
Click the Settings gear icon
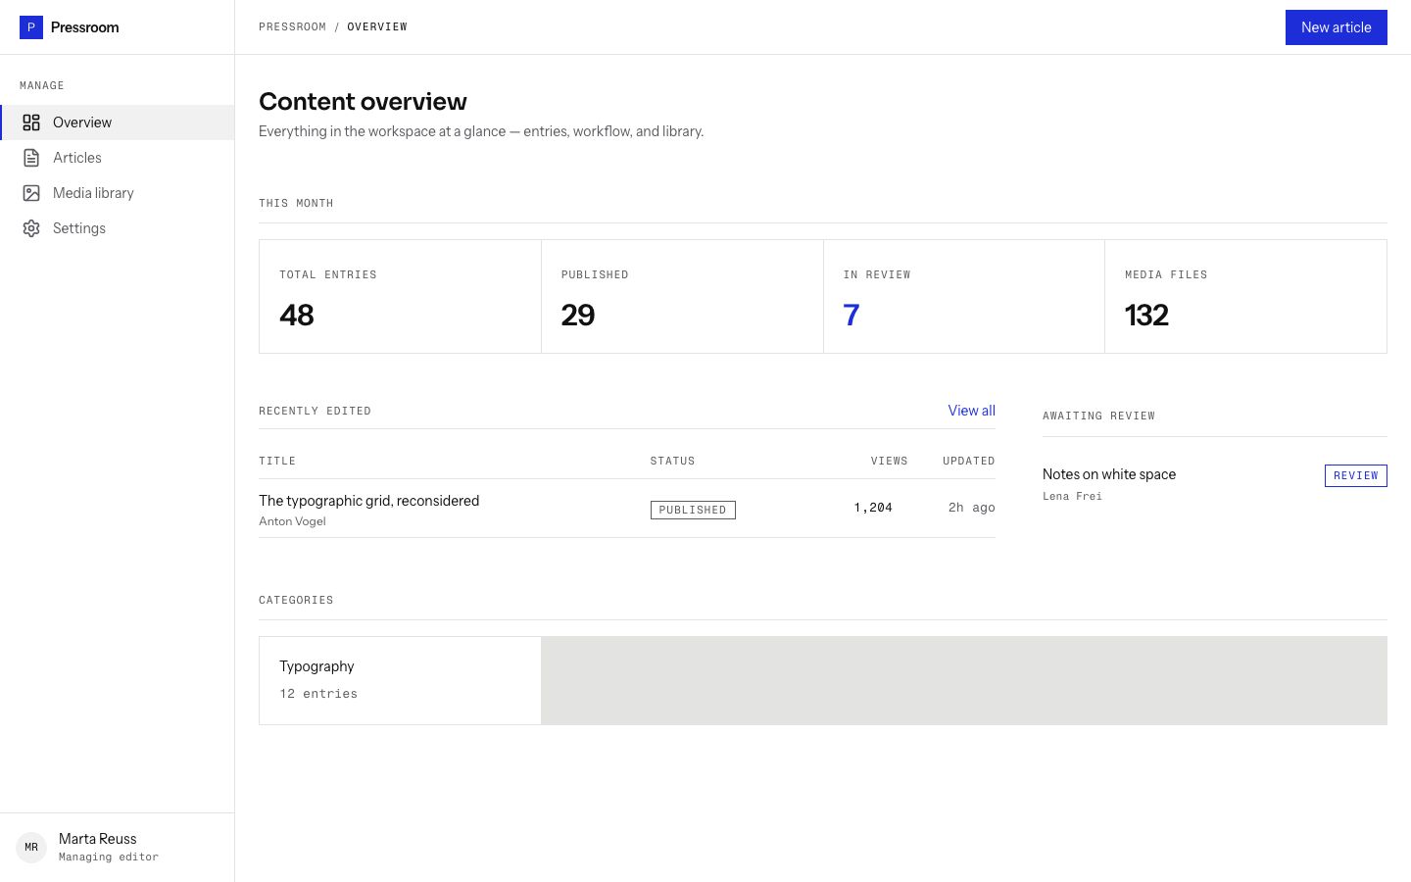pyautogui.click(x=31, y=228)
